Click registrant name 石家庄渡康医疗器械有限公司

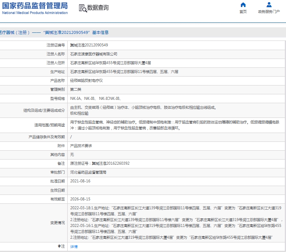[94, 54]
